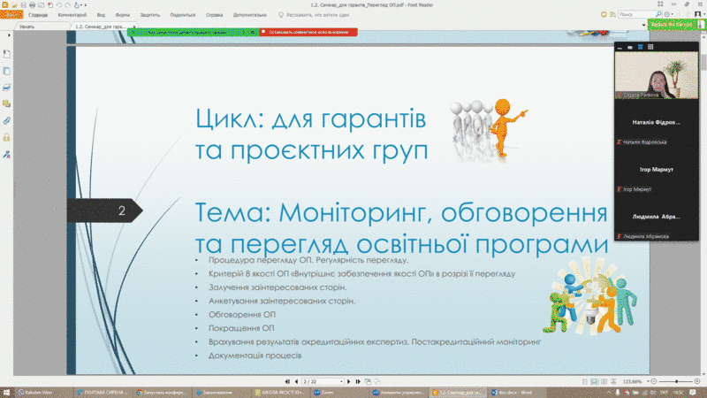Open the Вид ribbon tab
The image size is (707, 398).
[101, 15]
